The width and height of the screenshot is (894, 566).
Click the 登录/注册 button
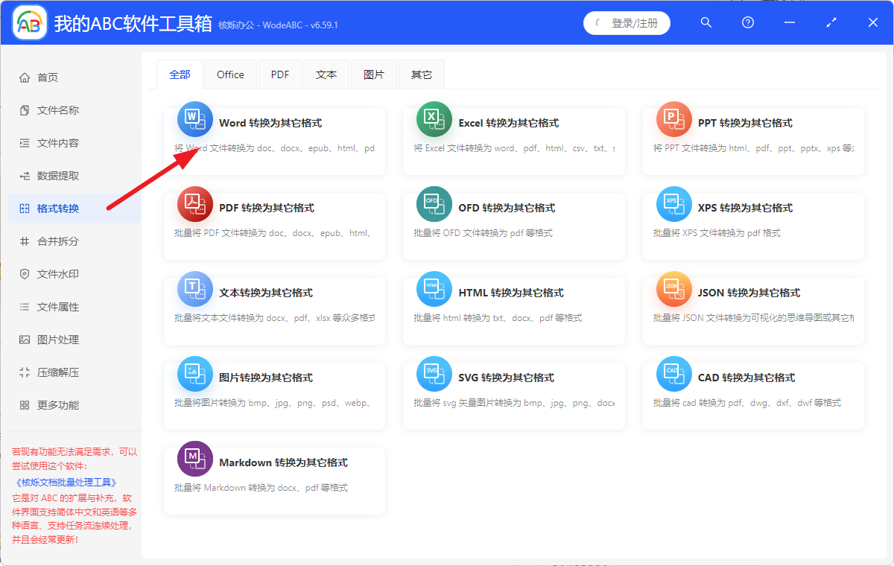627,23
